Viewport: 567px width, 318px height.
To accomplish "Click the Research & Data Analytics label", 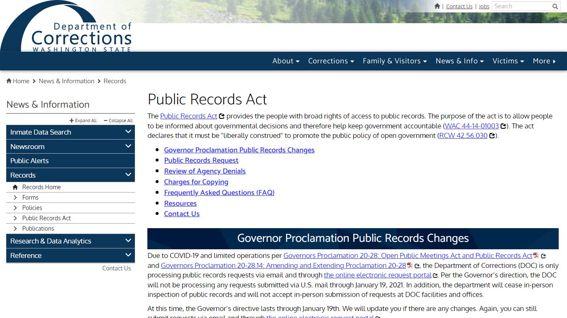I will point(51,241).
